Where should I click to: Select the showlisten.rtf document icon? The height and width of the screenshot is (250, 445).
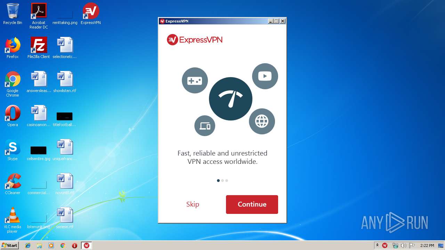[65, 82]
